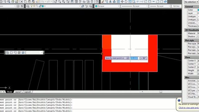Toggle layer 4 on/off lightbulb

(x=31, y=6)
